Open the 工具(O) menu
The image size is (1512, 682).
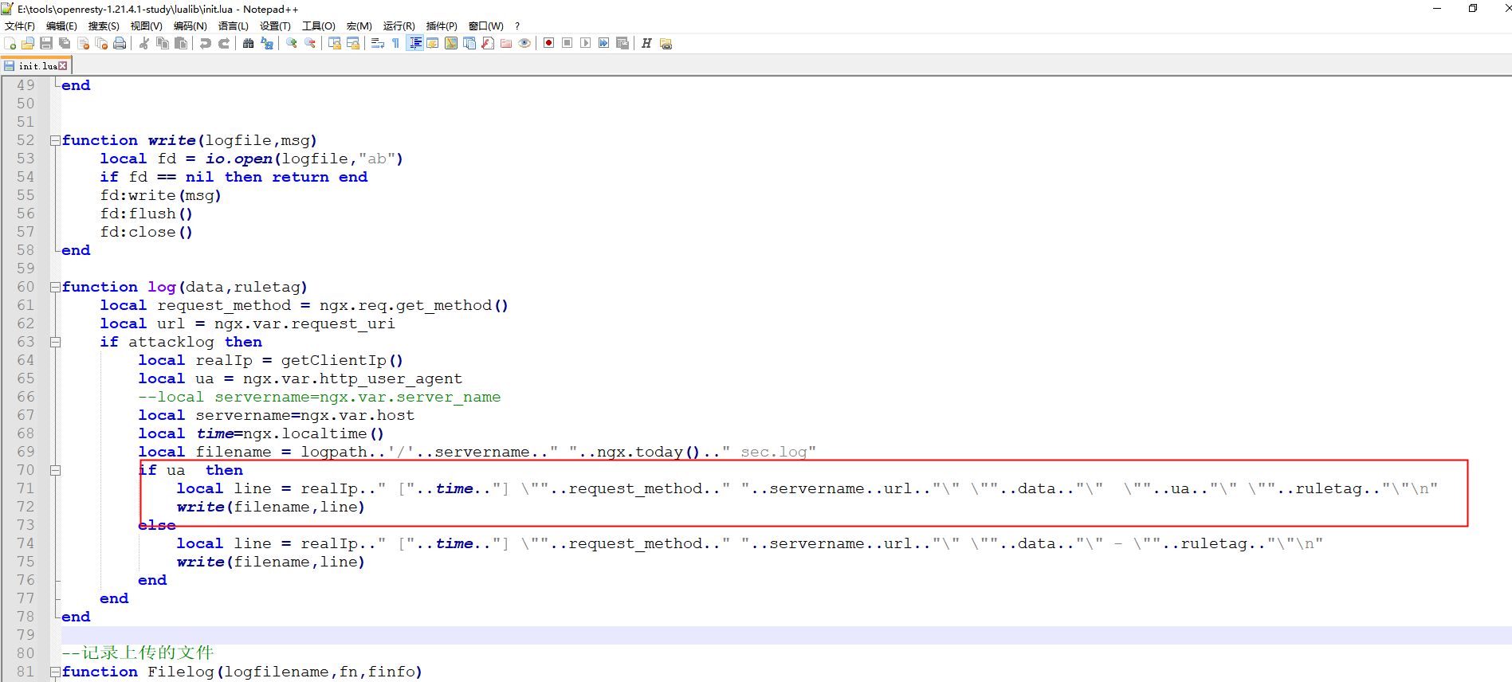point(319,26)
